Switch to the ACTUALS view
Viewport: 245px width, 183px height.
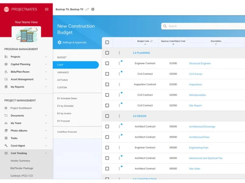tap(62, 80)
